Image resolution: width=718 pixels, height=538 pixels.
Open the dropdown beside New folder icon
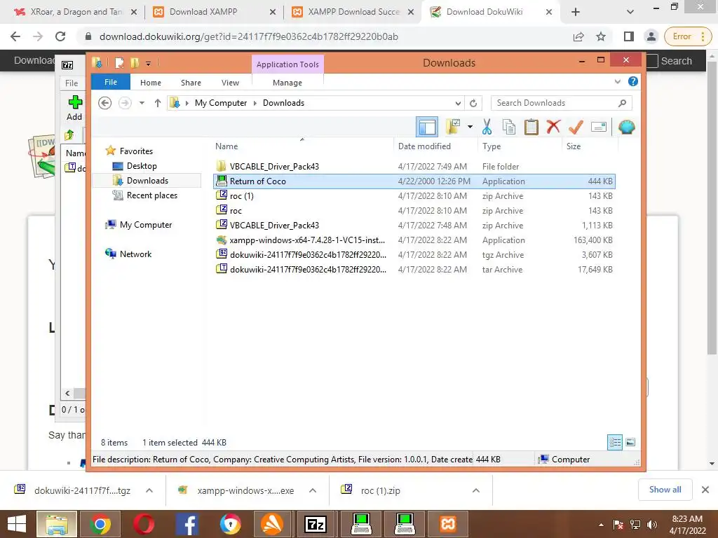[470, 127]
